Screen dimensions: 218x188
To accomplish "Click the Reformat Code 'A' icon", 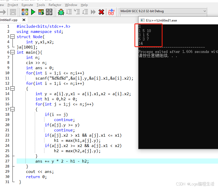I will point(13,12).
